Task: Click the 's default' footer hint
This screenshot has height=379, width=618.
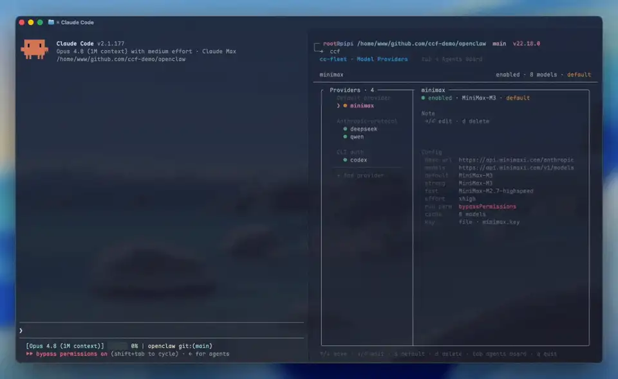Action: tap(409, 354)
